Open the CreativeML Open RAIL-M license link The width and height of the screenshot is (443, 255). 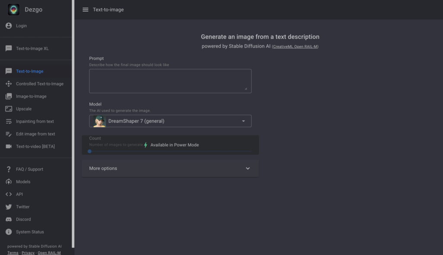pyautogui.click(x=295, y=47)
